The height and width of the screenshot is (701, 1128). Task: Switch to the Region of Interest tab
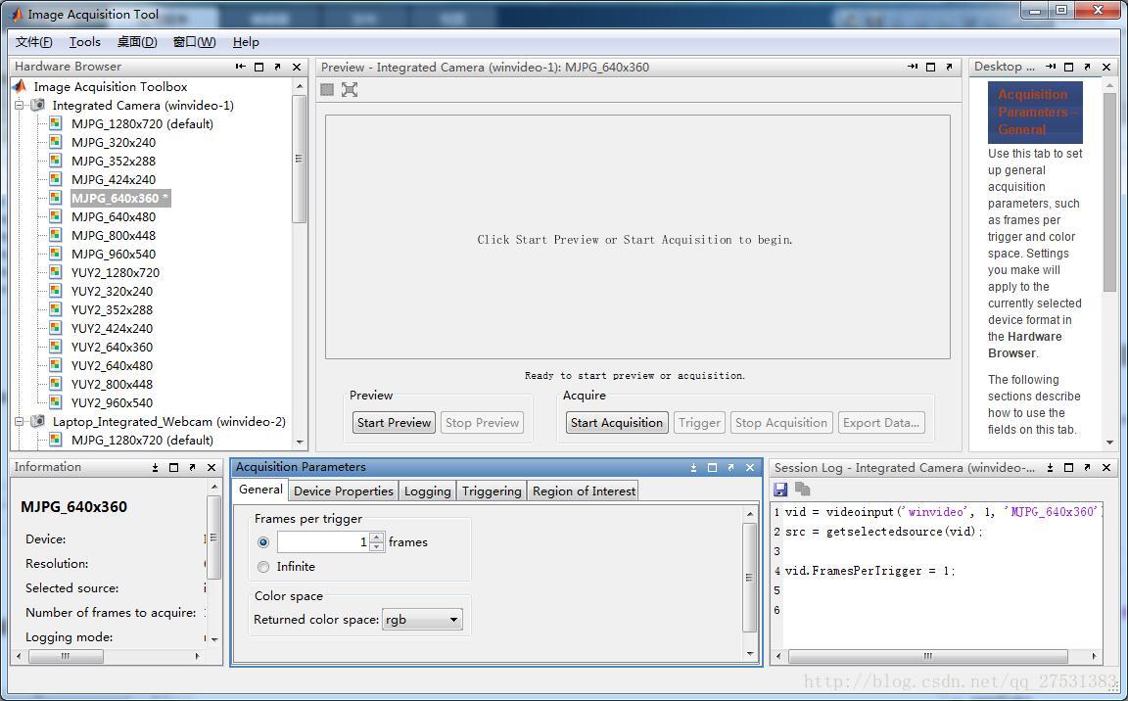coord(584,491)
